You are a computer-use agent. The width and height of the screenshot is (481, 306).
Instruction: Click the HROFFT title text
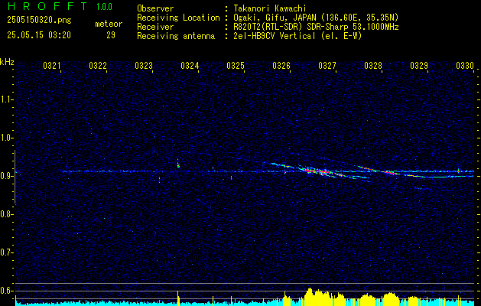pyautogui.click(x=47, y=6)
